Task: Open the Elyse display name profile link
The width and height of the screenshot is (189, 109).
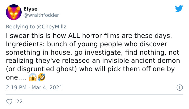Action: pyautogui.click(x=30, y=9)
